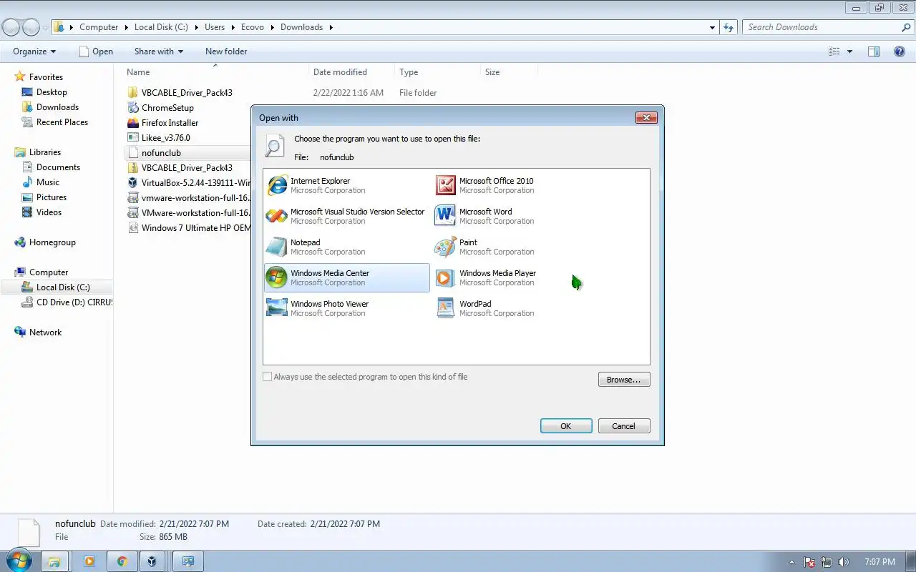Expand the Computer breadcrumb arrow

(x=126, y=27)
